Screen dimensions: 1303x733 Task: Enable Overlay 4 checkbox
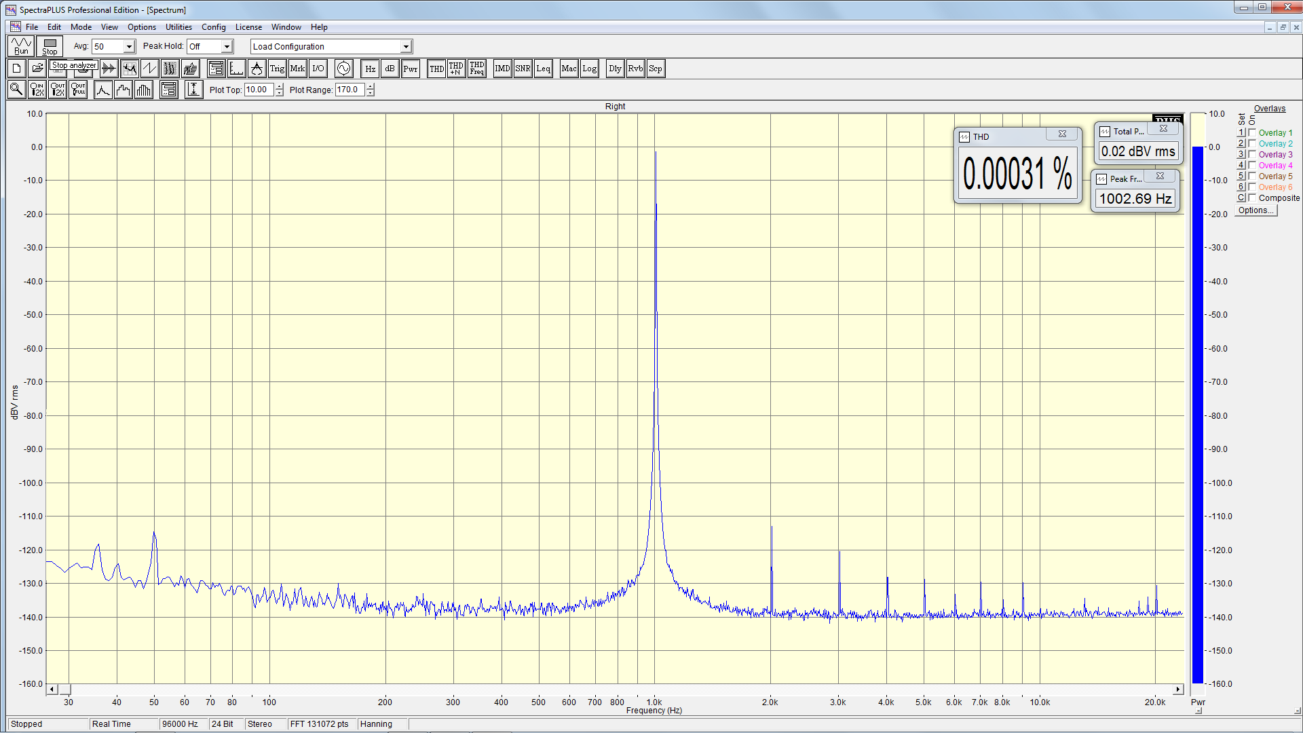pos(1252,165)
